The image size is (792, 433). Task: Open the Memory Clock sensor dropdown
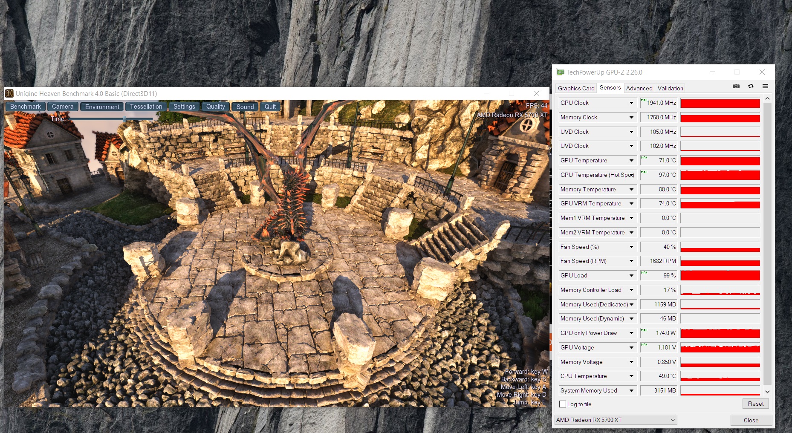pyautogui.click(x=631, y=117)
